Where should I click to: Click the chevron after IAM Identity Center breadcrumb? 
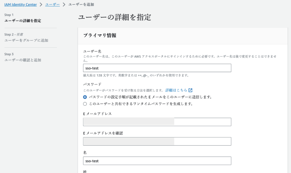pos(41,4)
